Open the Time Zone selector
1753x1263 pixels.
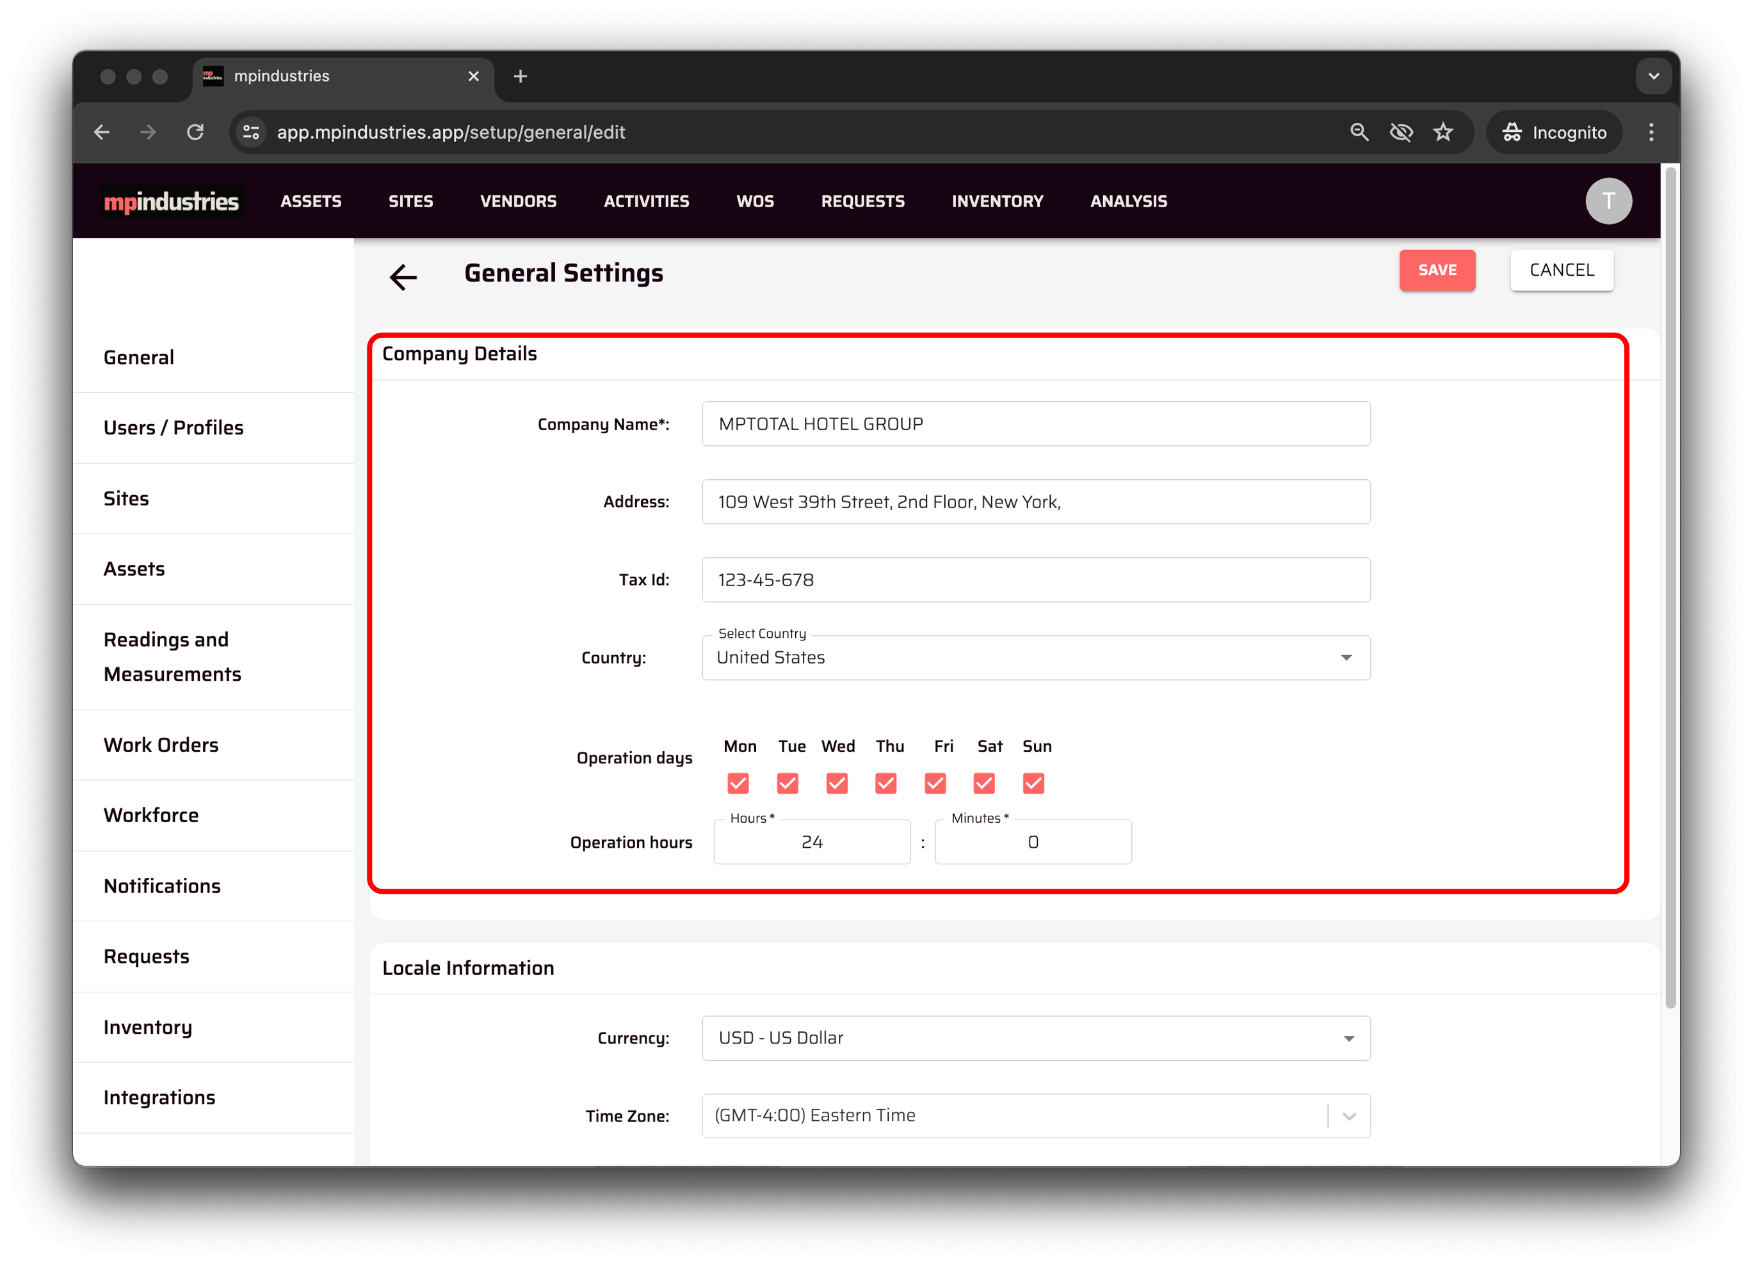click(x=1035, y=1115)
